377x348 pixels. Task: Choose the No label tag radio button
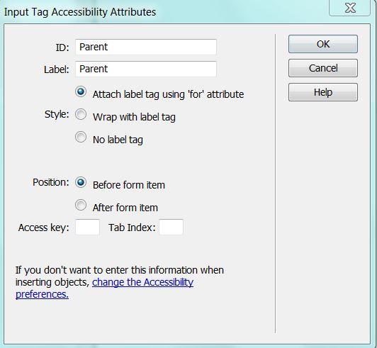click(81, 137)
